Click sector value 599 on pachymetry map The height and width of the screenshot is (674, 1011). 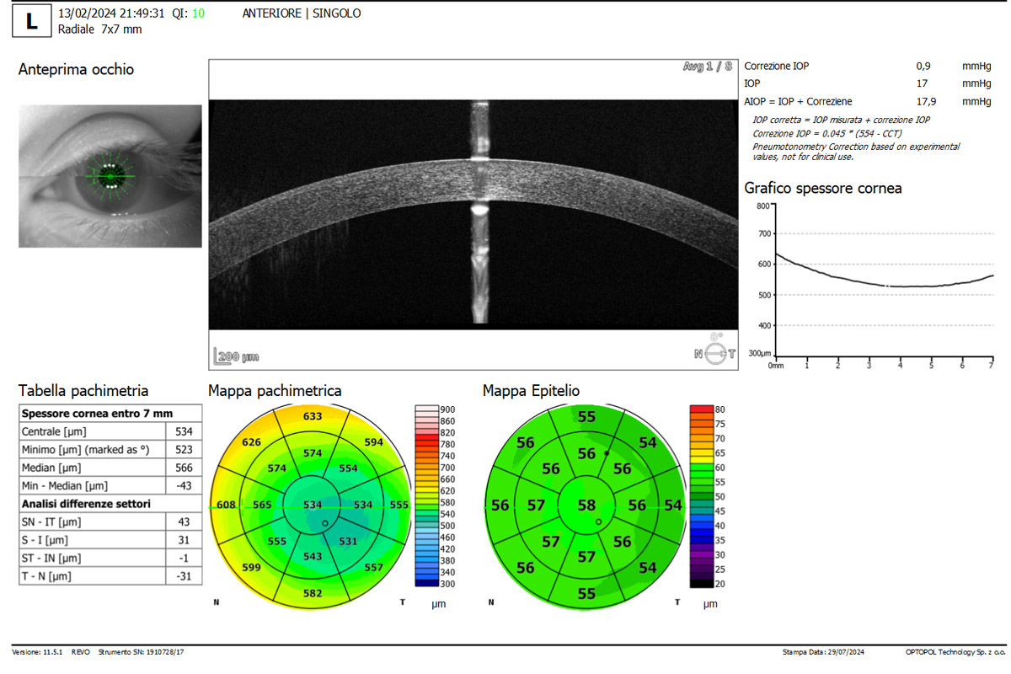coord(251,568)
